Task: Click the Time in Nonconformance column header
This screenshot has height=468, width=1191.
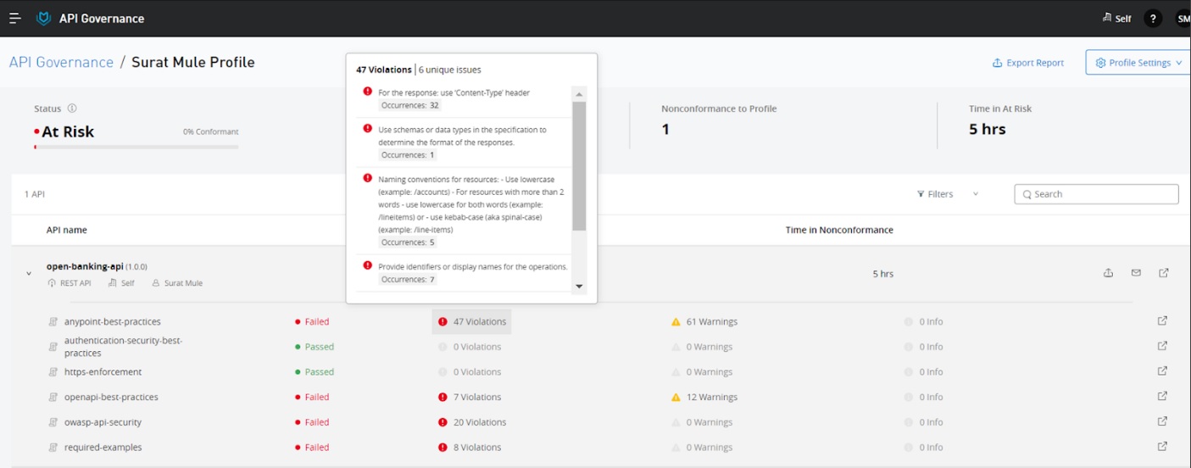Action: (839, 230)
